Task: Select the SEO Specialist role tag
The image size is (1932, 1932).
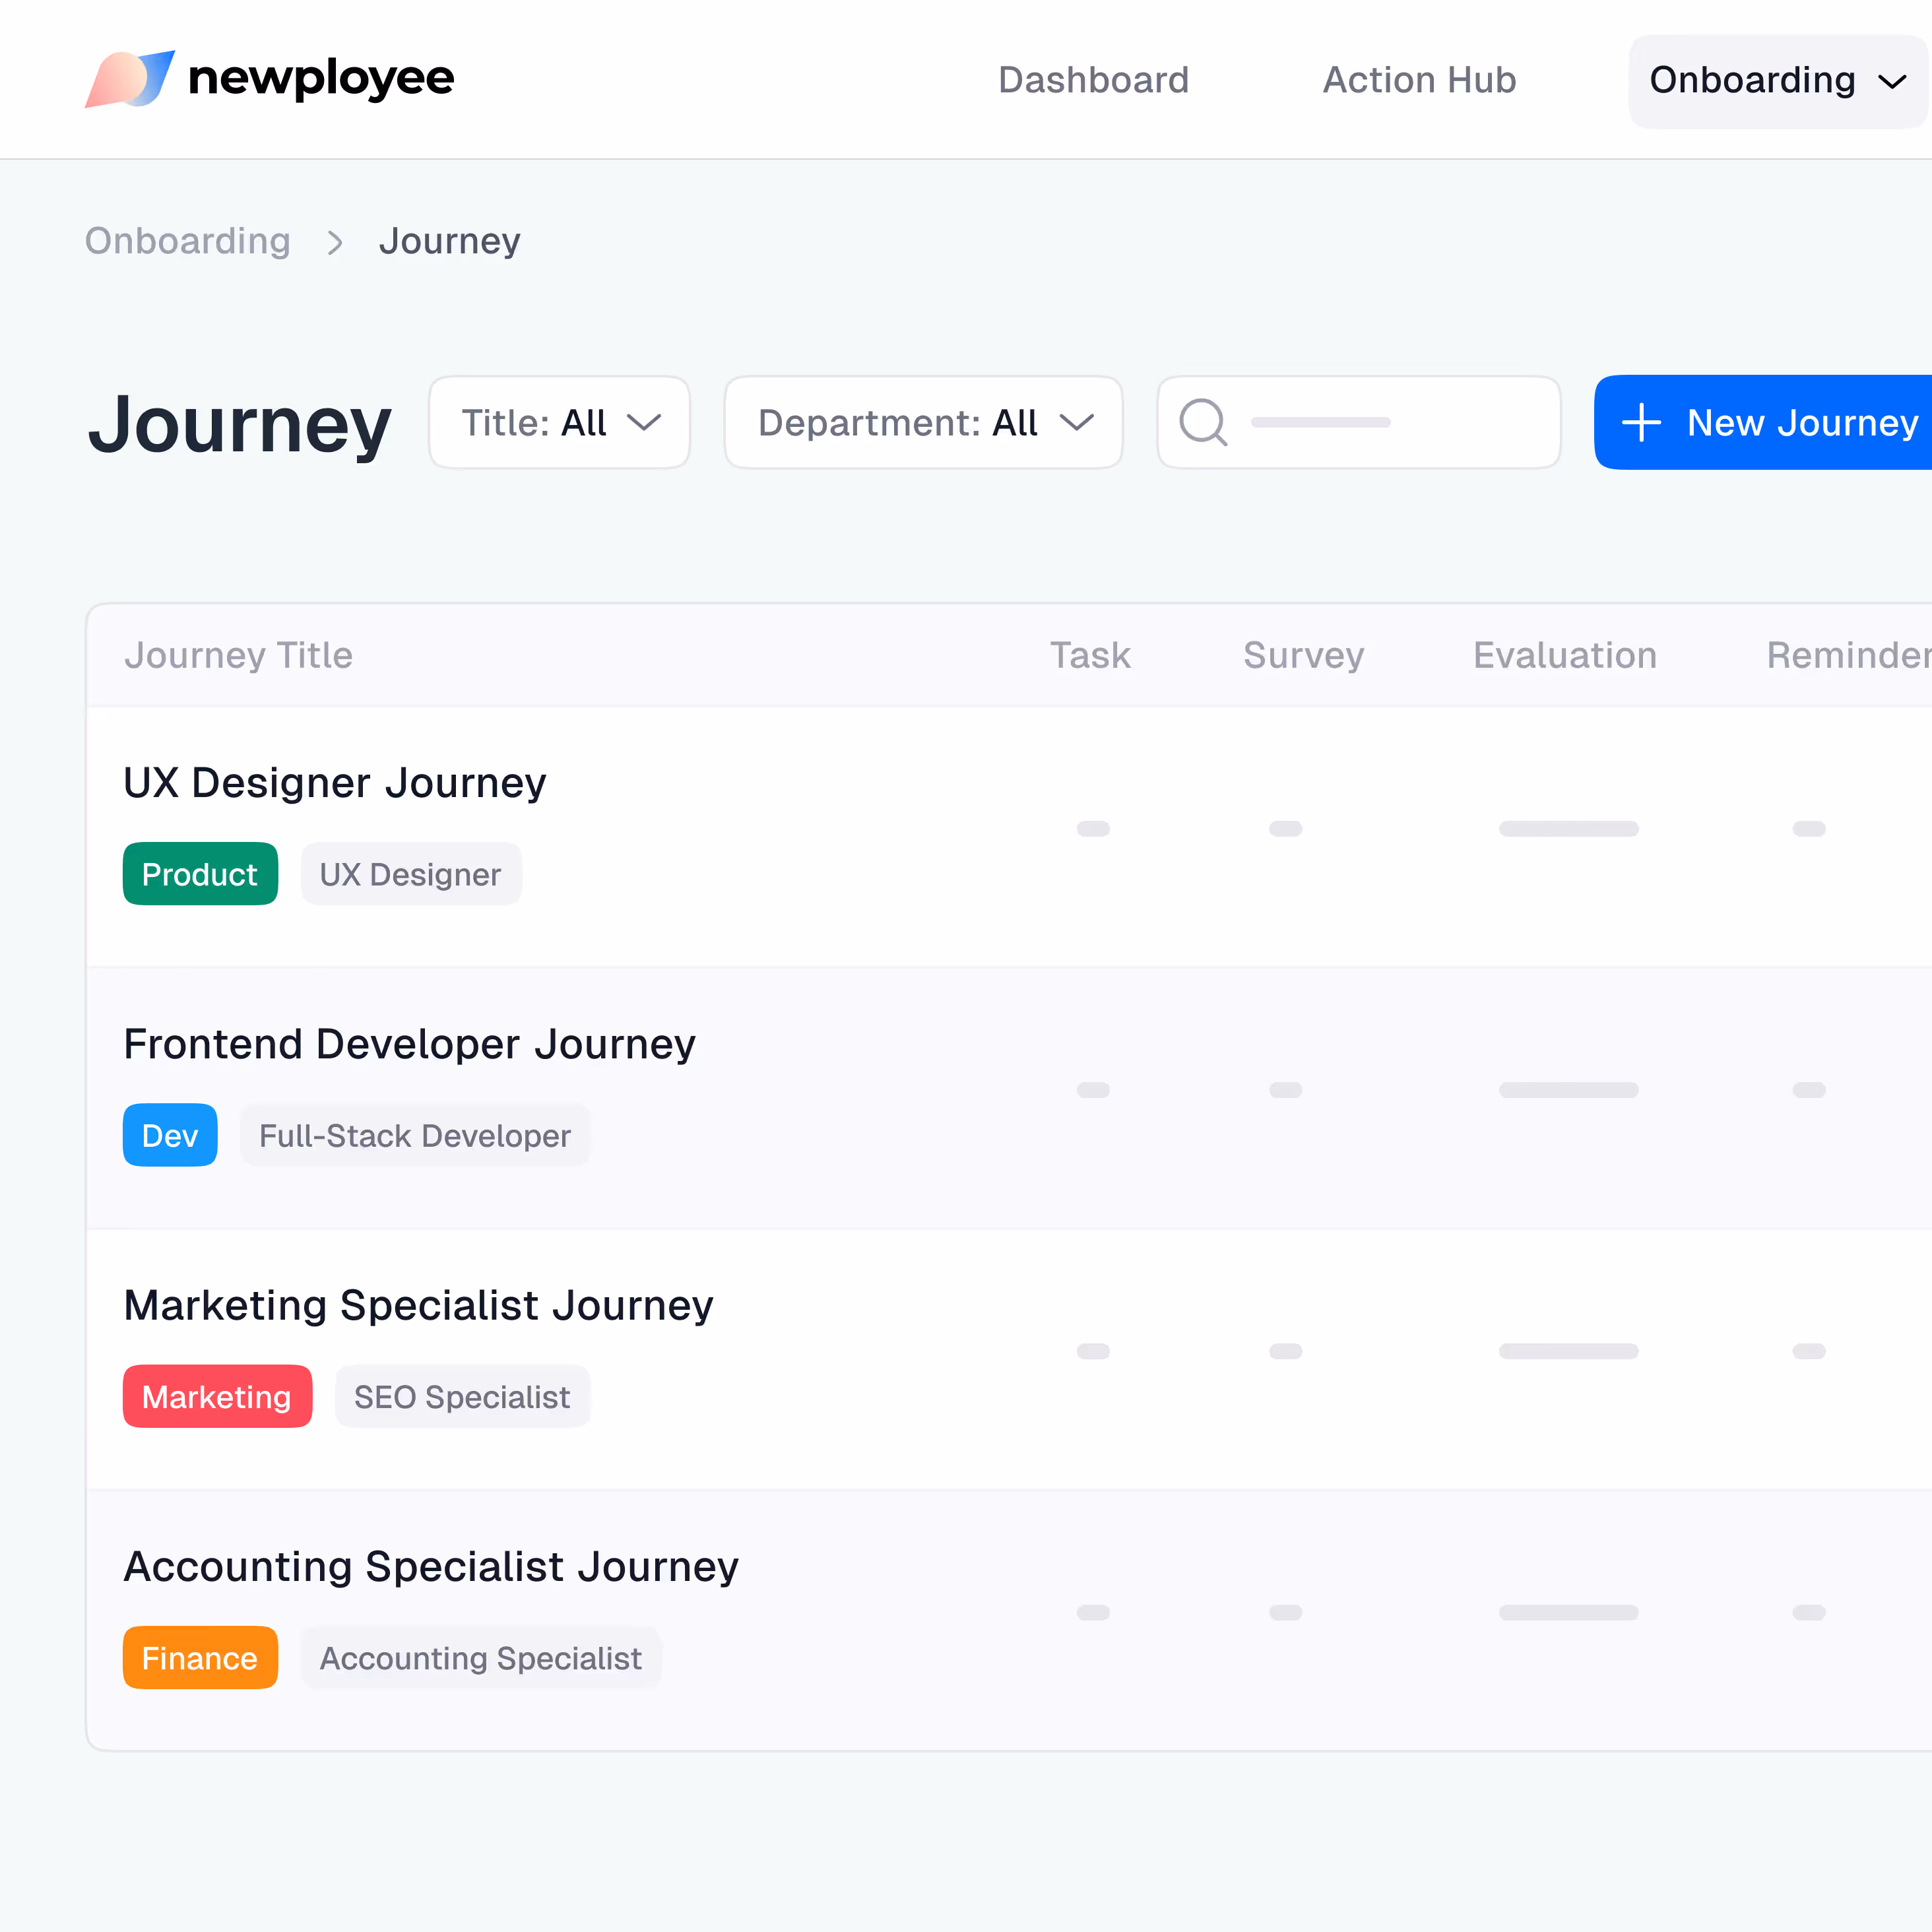Action: point(462,1396)
